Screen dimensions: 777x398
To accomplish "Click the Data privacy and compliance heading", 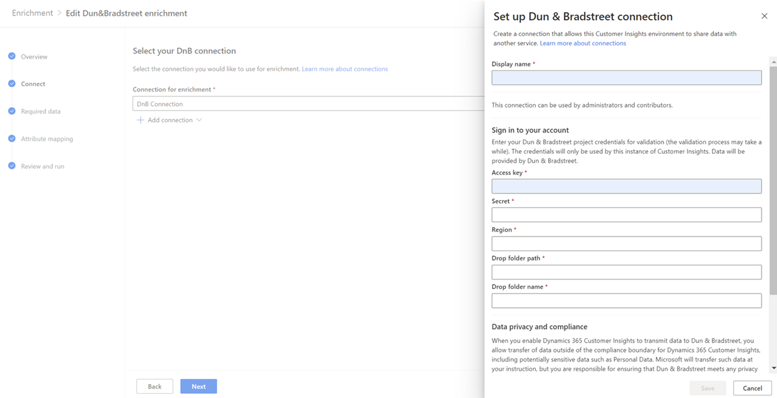I will point(539,327).
